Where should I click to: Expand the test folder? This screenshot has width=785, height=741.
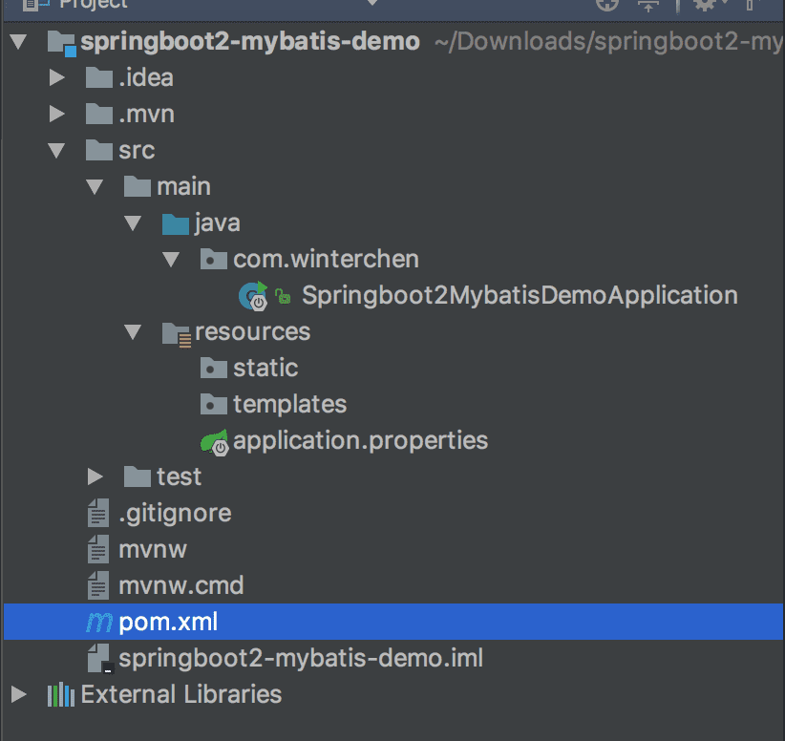click(94, 476)
